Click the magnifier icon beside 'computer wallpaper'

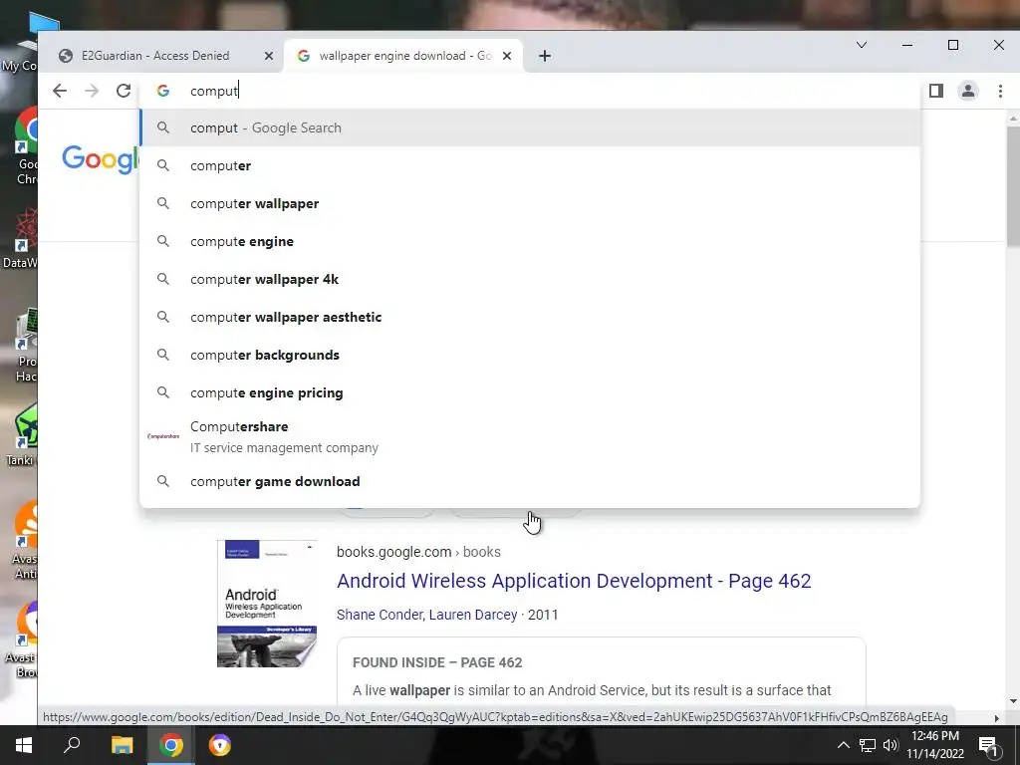163,203
